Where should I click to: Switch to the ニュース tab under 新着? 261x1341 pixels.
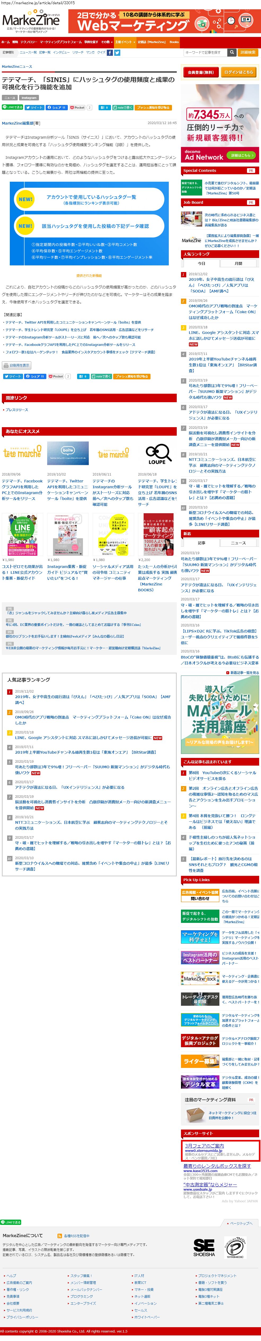point(238,542)
